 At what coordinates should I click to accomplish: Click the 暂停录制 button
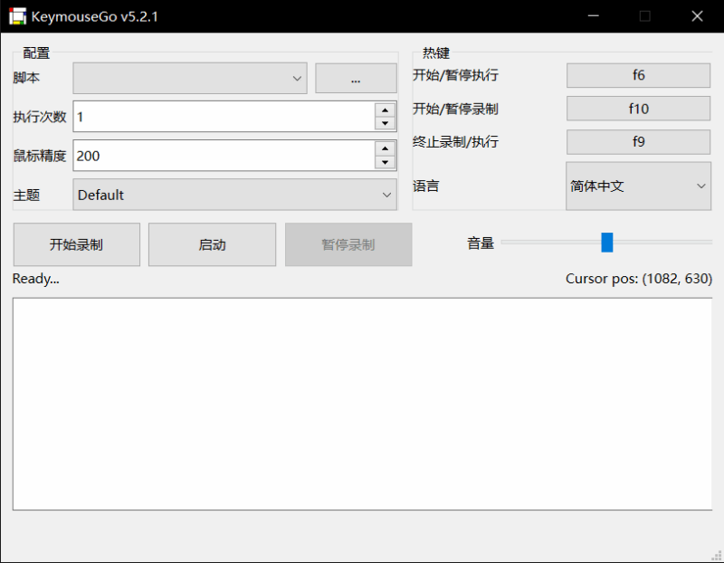tap(348, 244)
